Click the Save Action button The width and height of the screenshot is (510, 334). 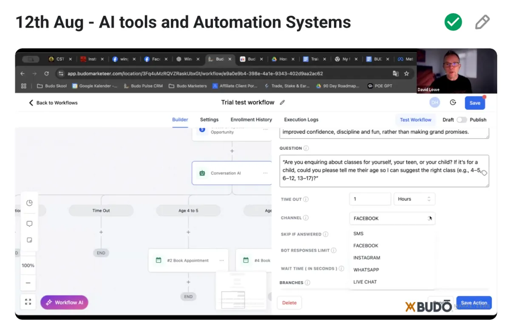pyautogui.click(x=474, y=303)
